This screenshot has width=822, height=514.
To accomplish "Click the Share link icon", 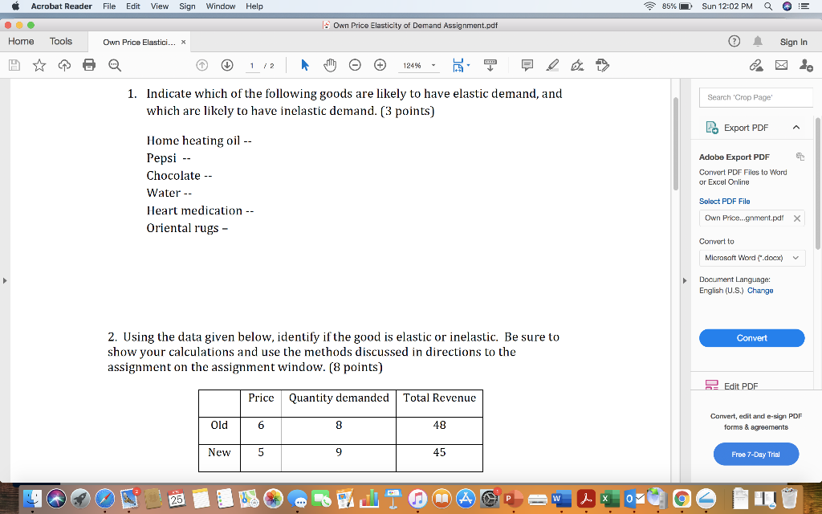I will coord(756,64).
